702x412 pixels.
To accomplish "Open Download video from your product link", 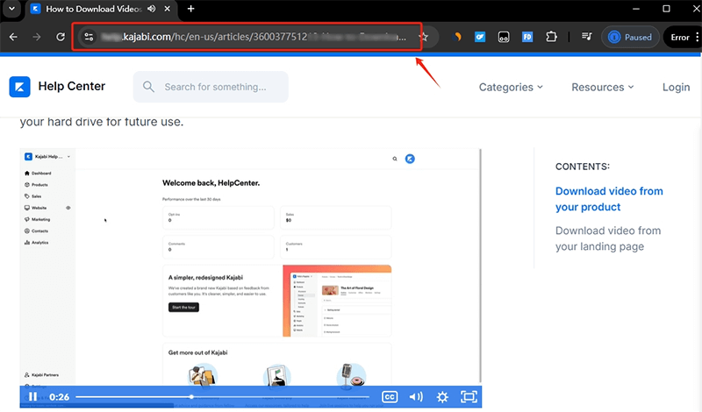I will [x=609, y=199].
